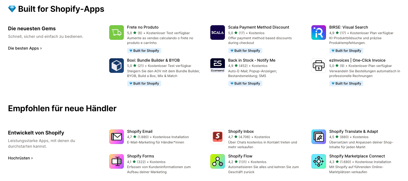The image size is (408, 181).
Task: Open the Boxi Bundle Builder cube icon
Action: (117, 66)
